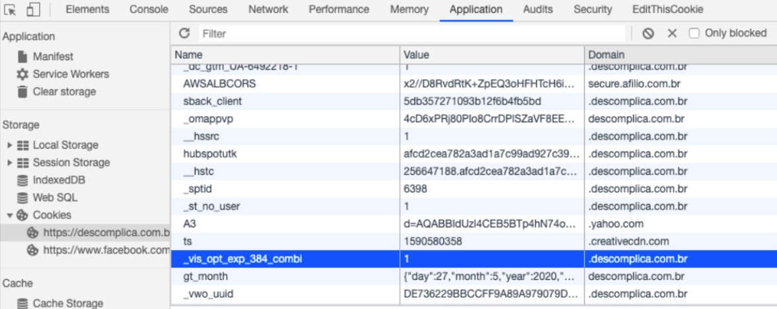Toggle the device toolbar icon

pos(34,9)
